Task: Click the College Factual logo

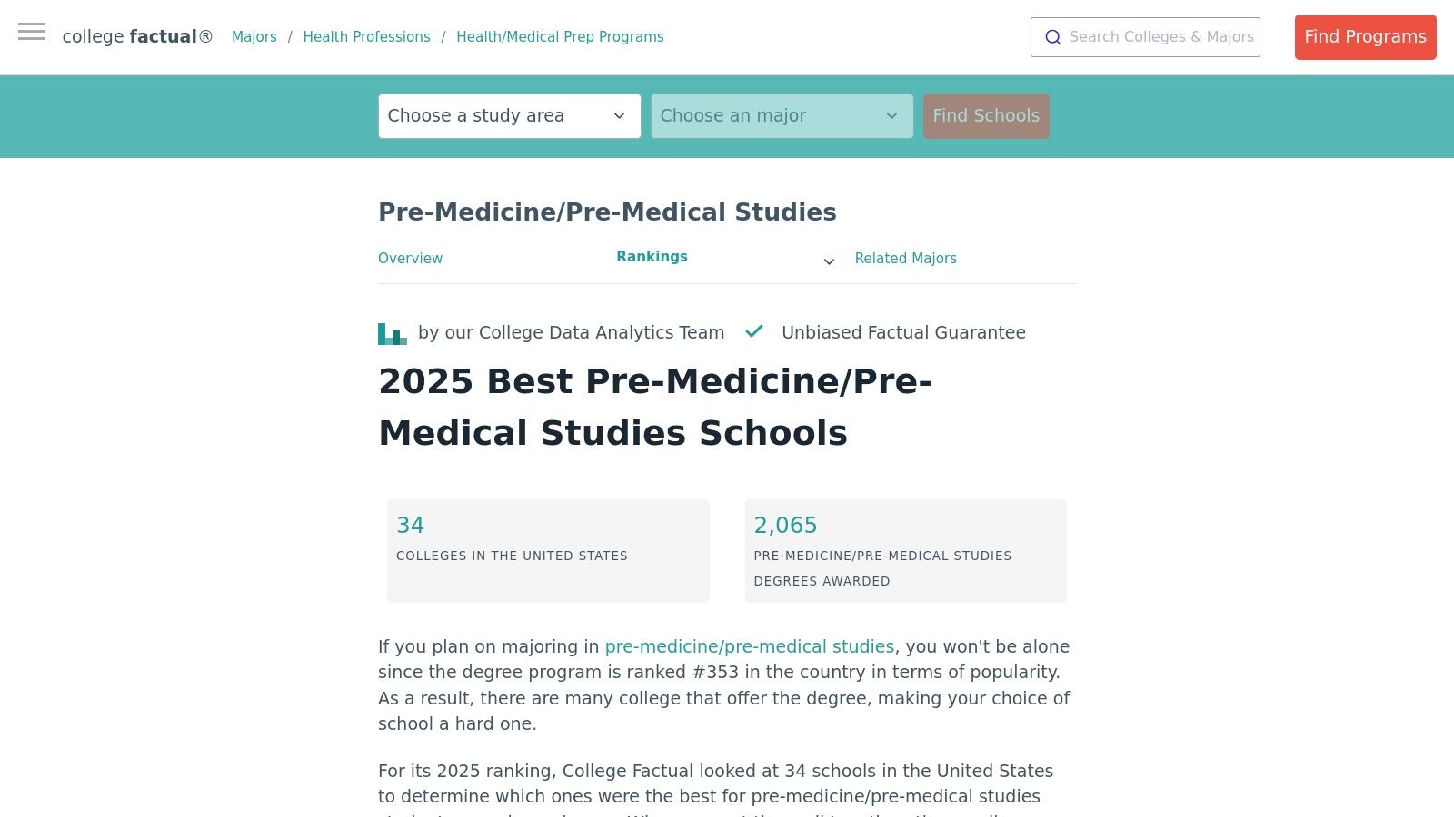Action: (x=137, y=37)
